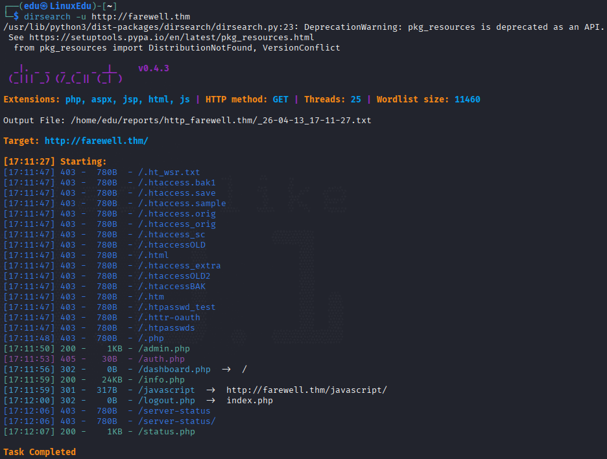Viewport: 607px width, 459px height.
Task: Click the v0.4.3 version label
Action: point(154,69)
